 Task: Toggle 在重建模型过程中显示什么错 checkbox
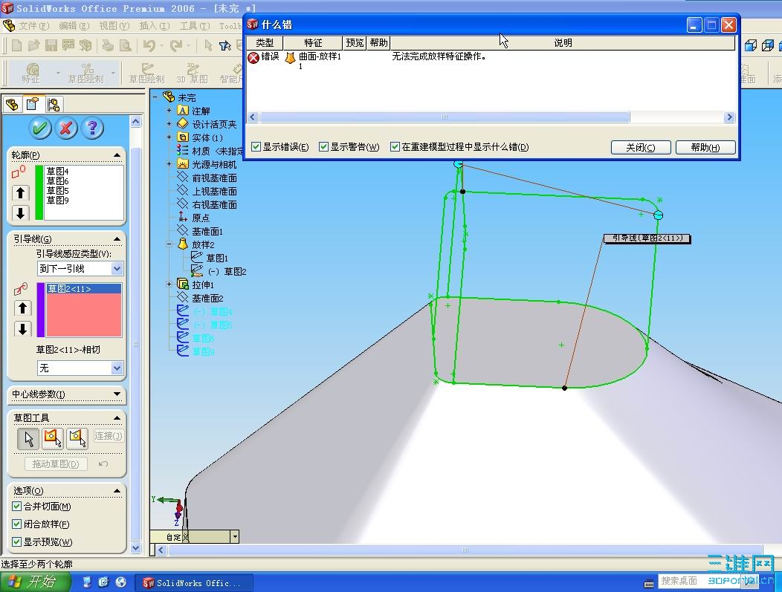coord(395,146)
